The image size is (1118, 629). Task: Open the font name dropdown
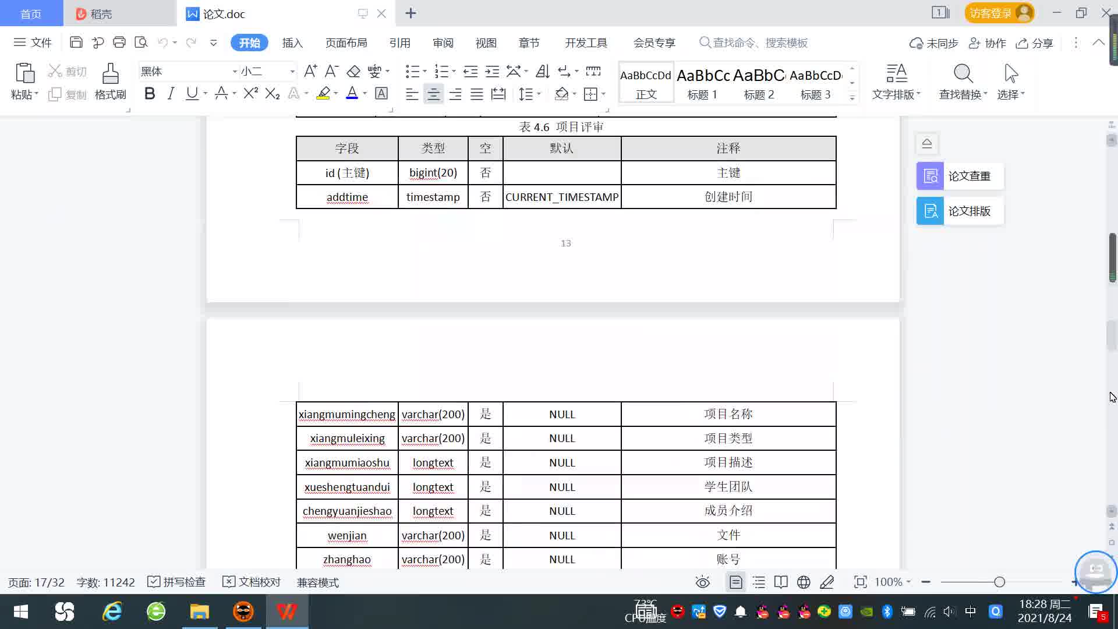235,72
